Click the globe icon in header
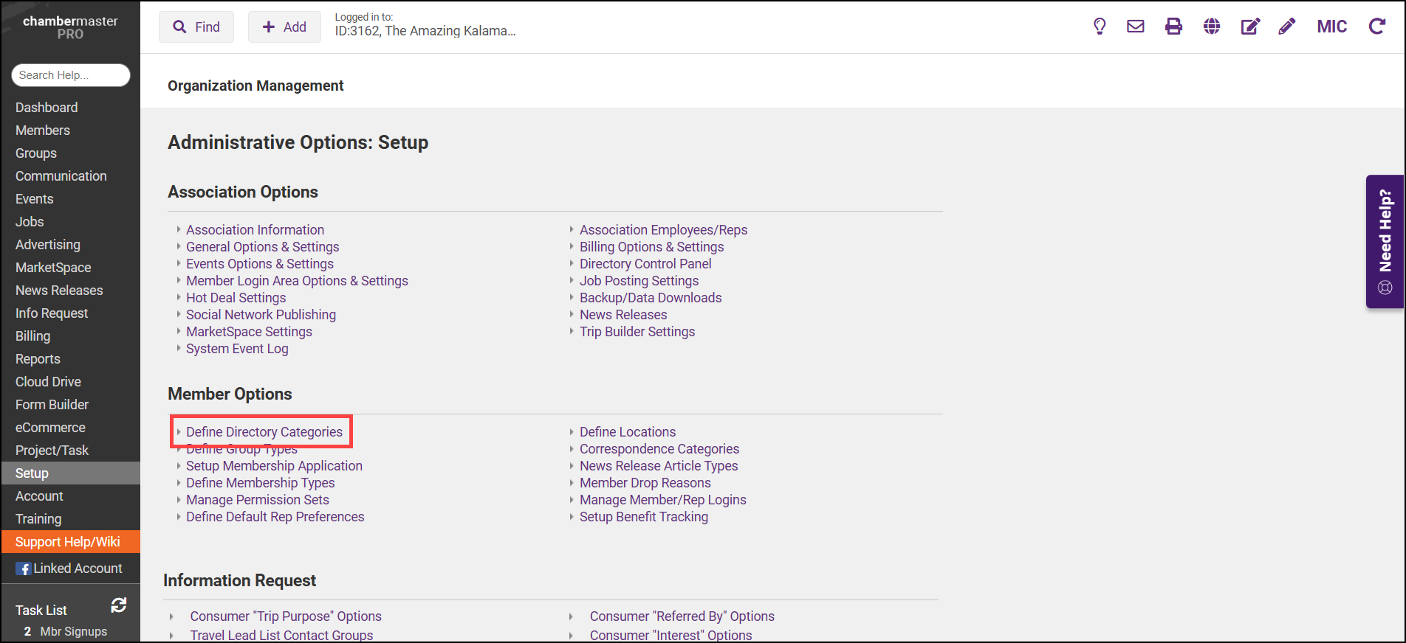The image size is (1406, 643). tap(1212, 27)
